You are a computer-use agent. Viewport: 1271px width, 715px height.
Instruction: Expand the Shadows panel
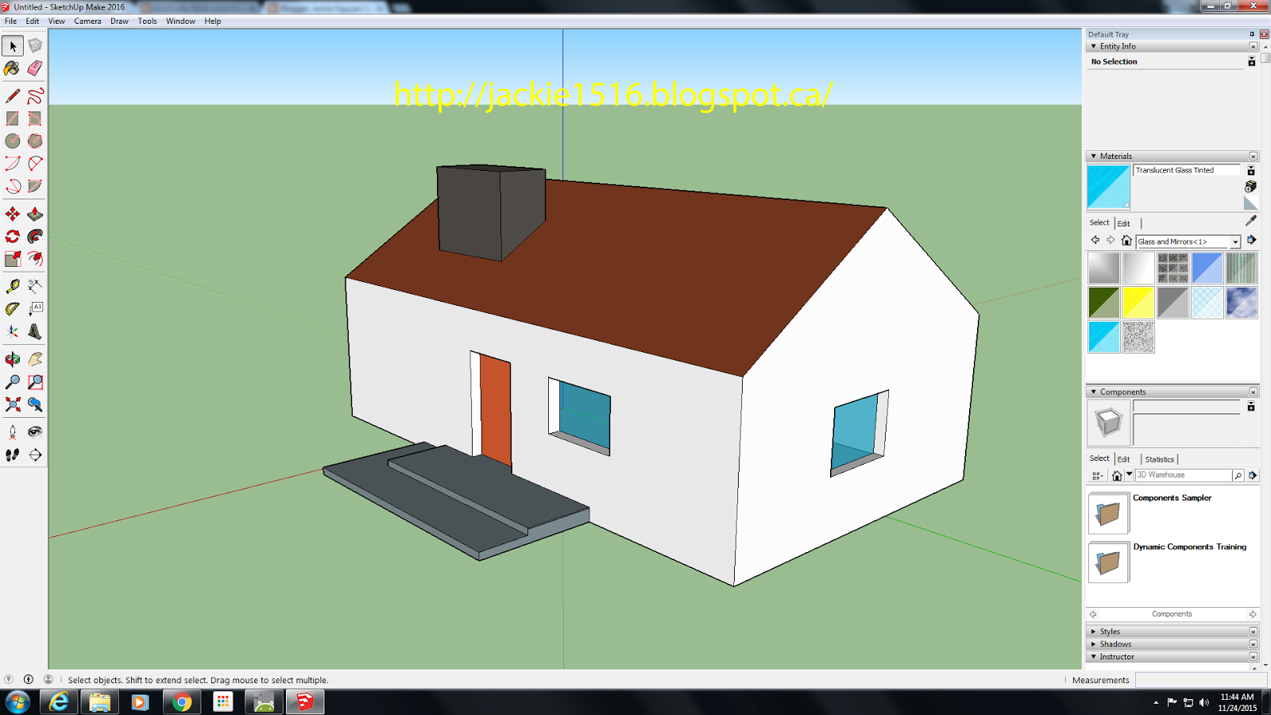[1115, 643]
